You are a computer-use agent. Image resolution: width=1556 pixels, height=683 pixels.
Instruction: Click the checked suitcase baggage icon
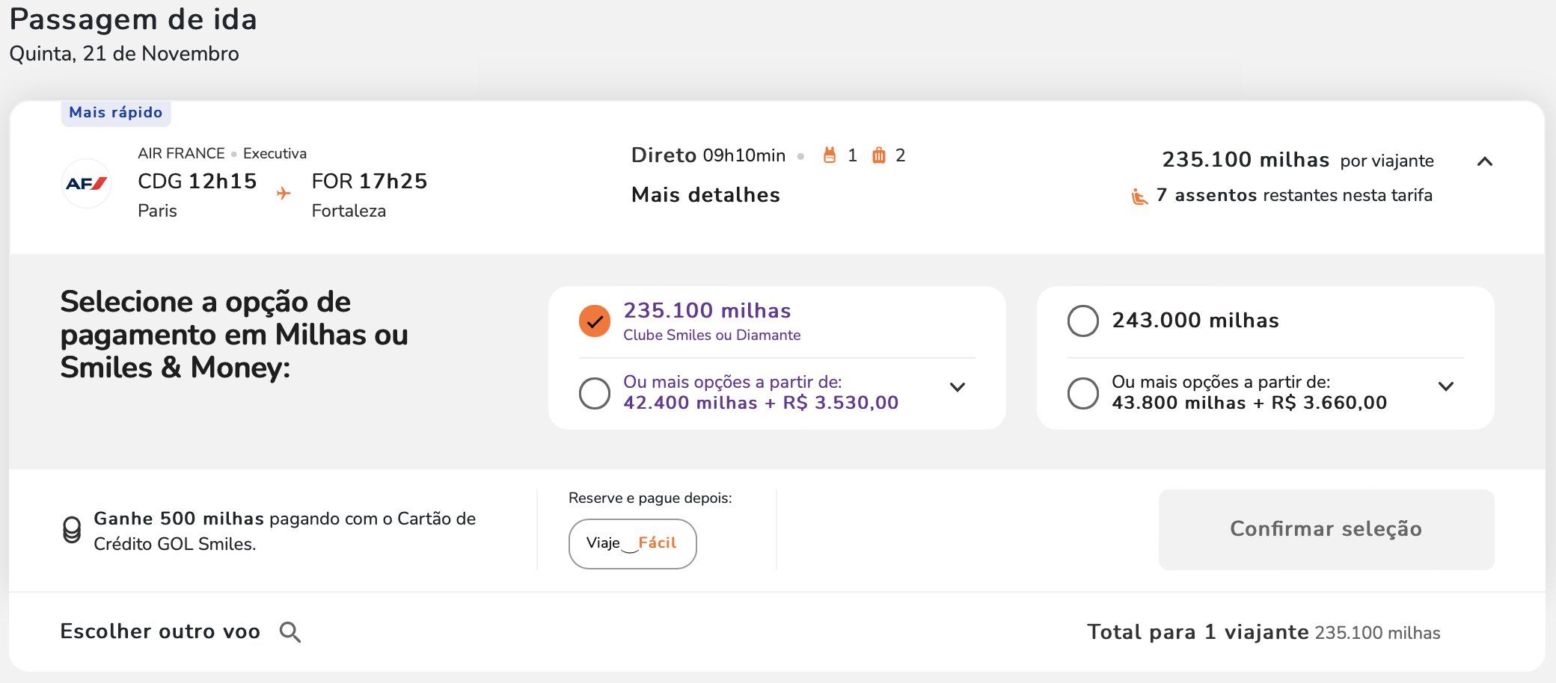tap(879, 155)
